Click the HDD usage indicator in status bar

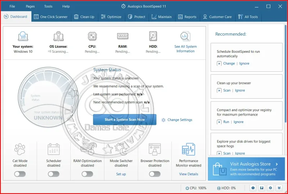point(226,188)
